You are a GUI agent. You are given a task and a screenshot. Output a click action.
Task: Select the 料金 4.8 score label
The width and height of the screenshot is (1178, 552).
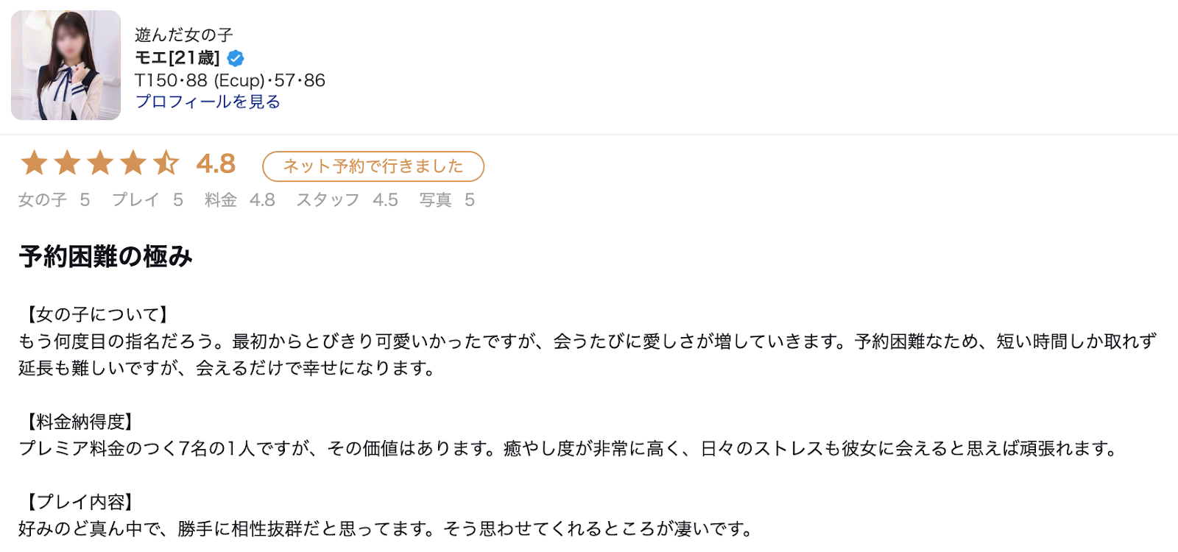(x=240, y=200)
